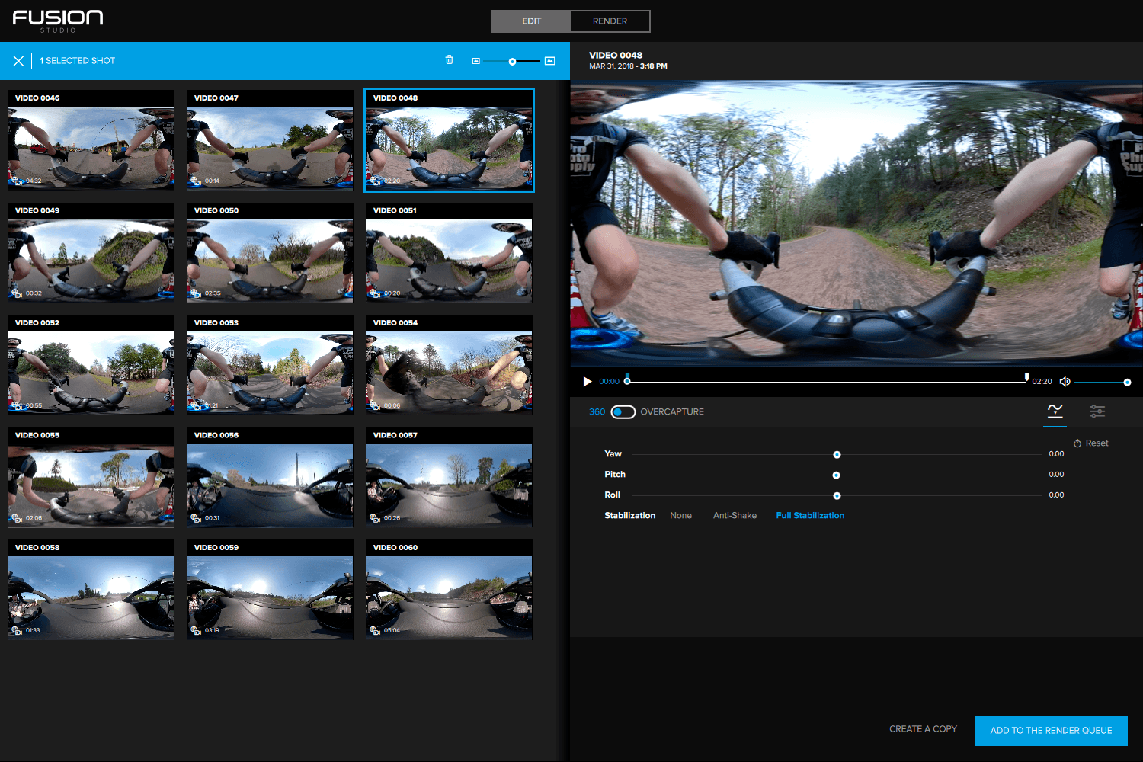Select the VIDEO 0058 thumbnail
Image resolution: width=1143 pixels, height=762 pixels.
pyautogui.click(x=91, y=589)
